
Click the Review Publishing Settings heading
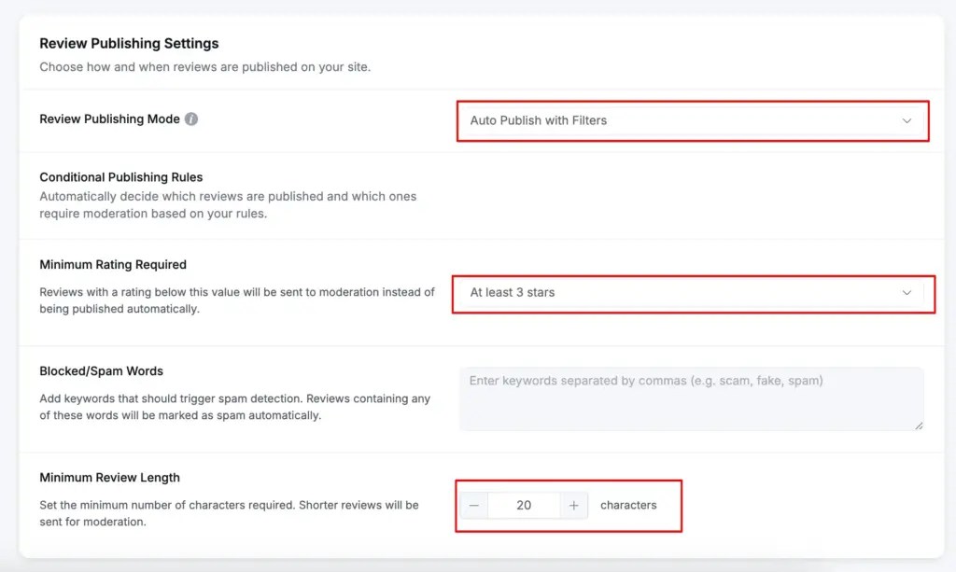pos(129,43)
